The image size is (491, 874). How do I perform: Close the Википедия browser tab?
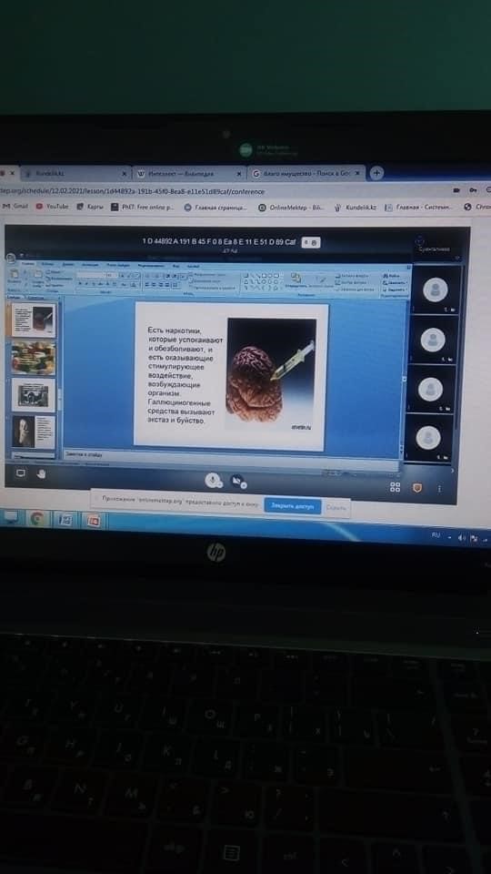pyautogui.click(x=239, y=174)
